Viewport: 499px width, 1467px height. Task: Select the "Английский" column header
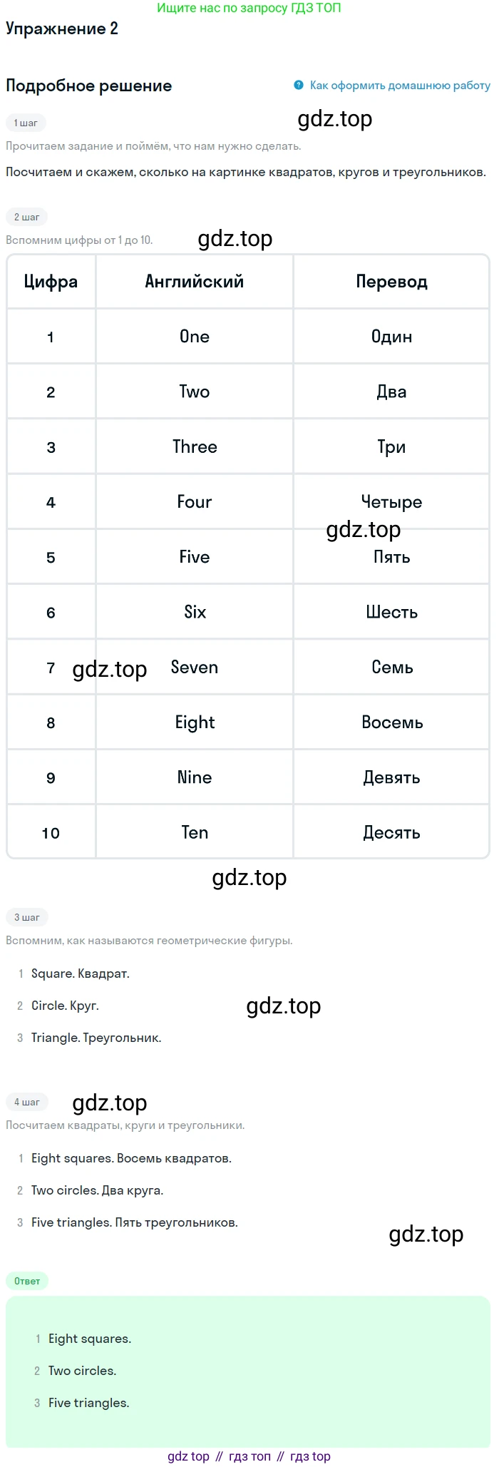[194, 282]
